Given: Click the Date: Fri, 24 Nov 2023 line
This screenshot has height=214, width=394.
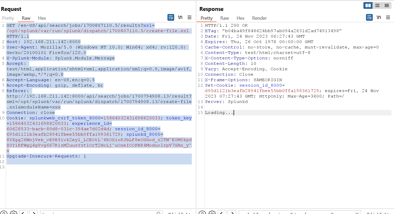Looking at the screenshot, I should tap(255, 36).
